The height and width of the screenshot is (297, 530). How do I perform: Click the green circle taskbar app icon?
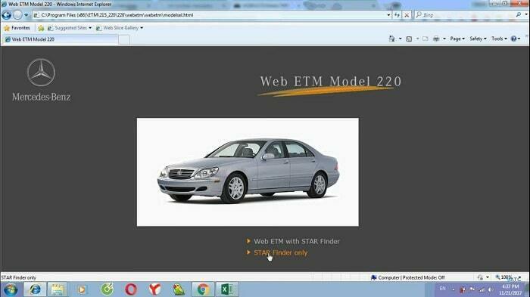tap(108, 289)
